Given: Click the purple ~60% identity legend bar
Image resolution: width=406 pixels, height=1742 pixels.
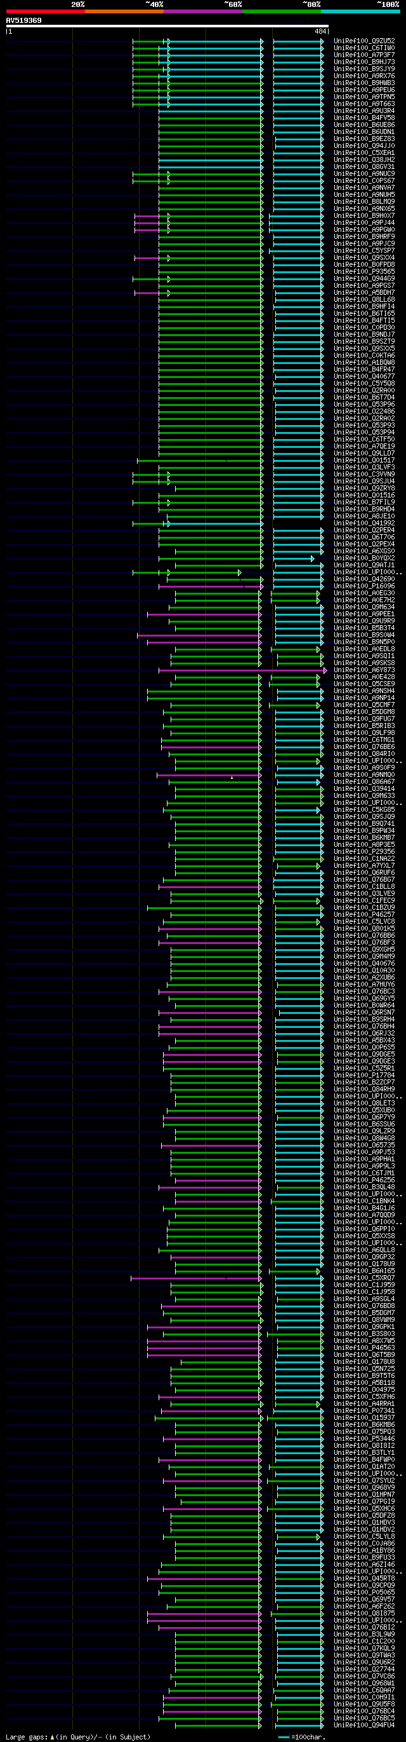Looking at the screenshot, I should [x=202, y=11].
